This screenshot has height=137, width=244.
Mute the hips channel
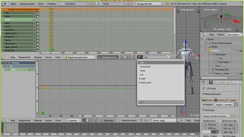coord(34,13)
